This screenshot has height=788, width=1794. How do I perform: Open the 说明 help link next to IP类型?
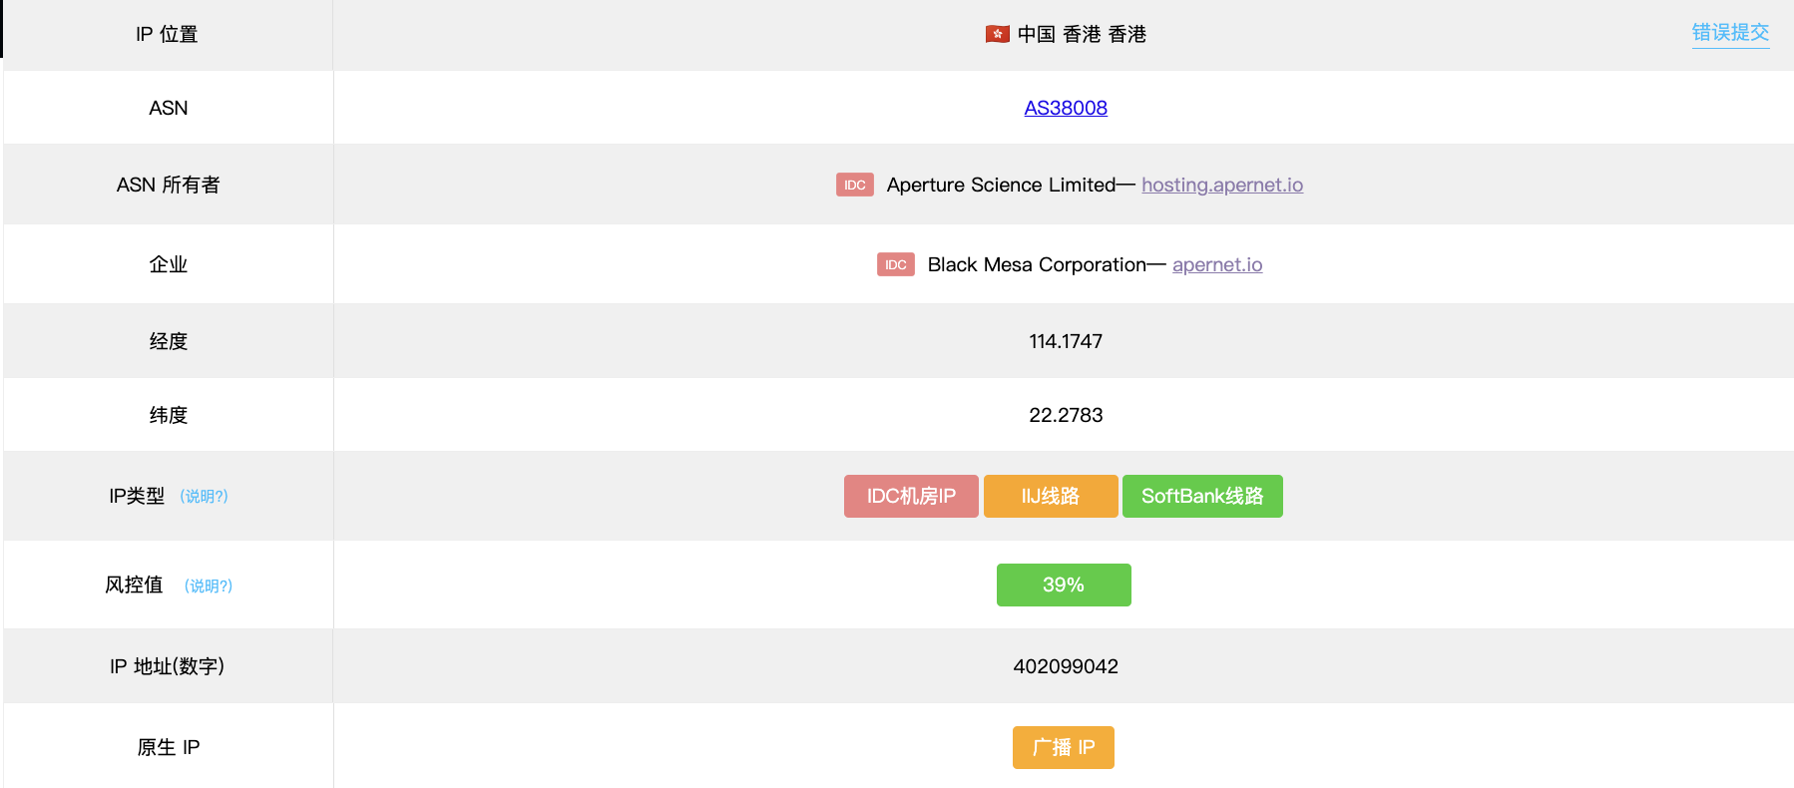pyautogui.click(x=204, y=497)
